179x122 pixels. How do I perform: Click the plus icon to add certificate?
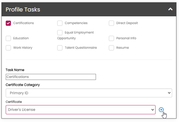point(161,110)
